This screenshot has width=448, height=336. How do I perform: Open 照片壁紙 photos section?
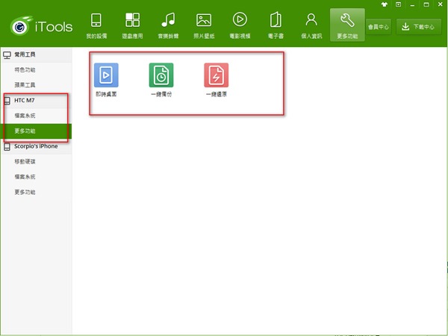tap(204, 25)
